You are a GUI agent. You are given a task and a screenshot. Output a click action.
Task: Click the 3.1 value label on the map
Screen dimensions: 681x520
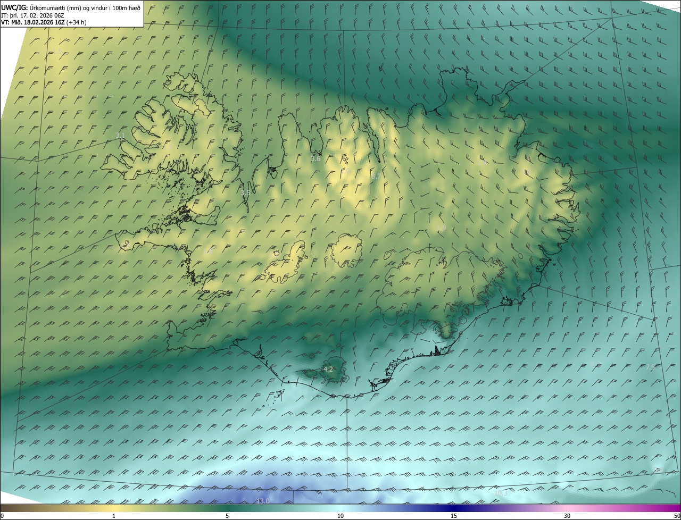pos(120,136)
